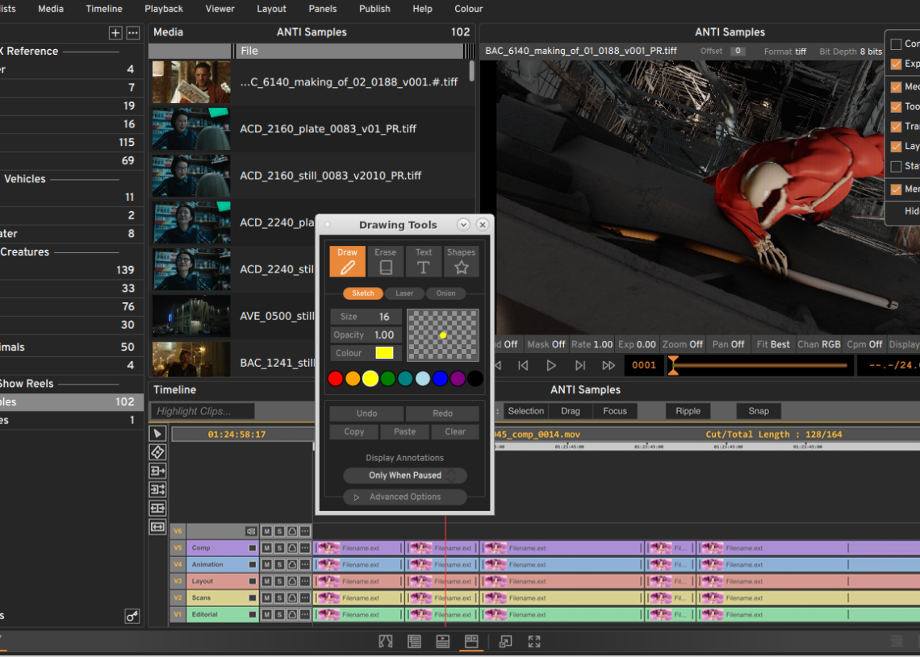Click Redo in Drawing Tools
Viewport: 920px width, 657px height.
(442, 414)
